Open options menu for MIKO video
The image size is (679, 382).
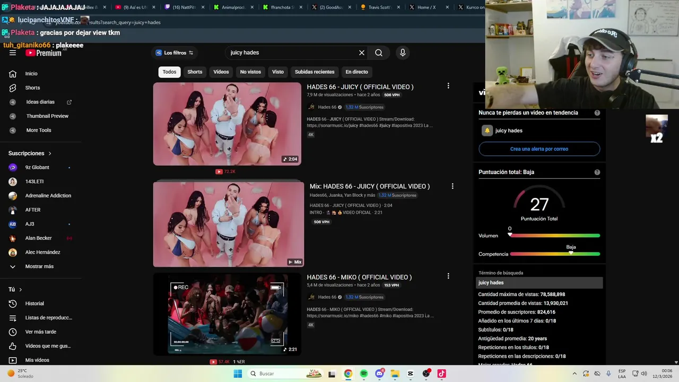pyautogui.click(x=448, y=276)
